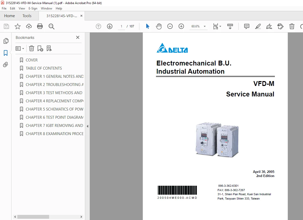This screenshot has height=220, width=303.
Task: Open CHAPTER 6 TEST POINT DIAGRAM bookmark
Action: (x=54, y=117)
